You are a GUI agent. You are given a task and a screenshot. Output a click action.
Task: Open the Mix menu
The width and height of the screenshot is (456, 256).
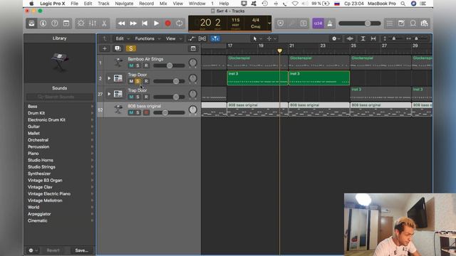pyautogui.click(x=163, y=4)
